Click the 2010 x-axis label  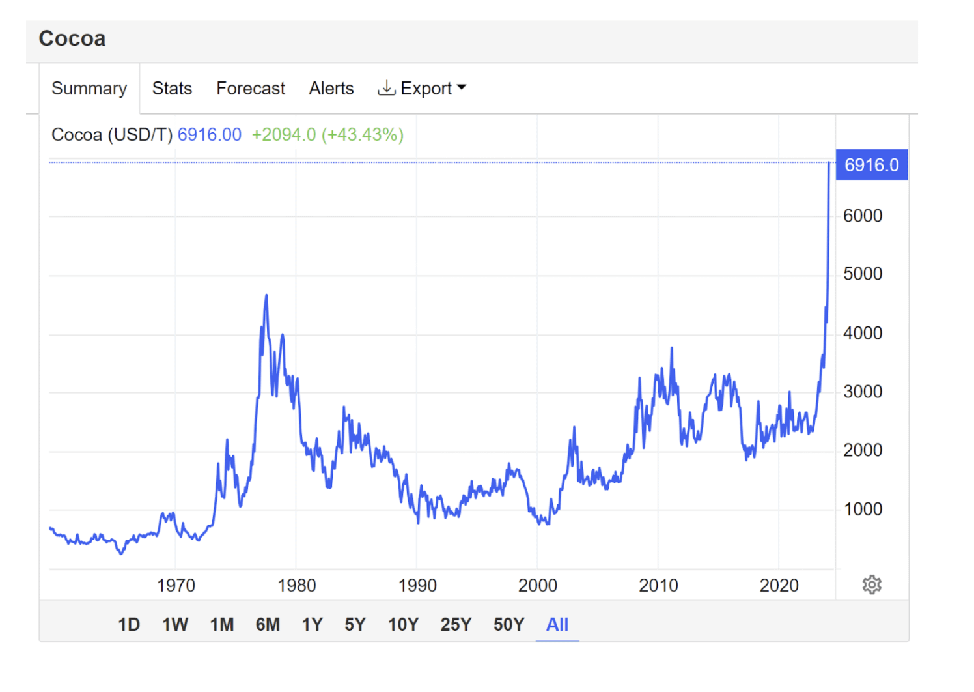[658, 586]
